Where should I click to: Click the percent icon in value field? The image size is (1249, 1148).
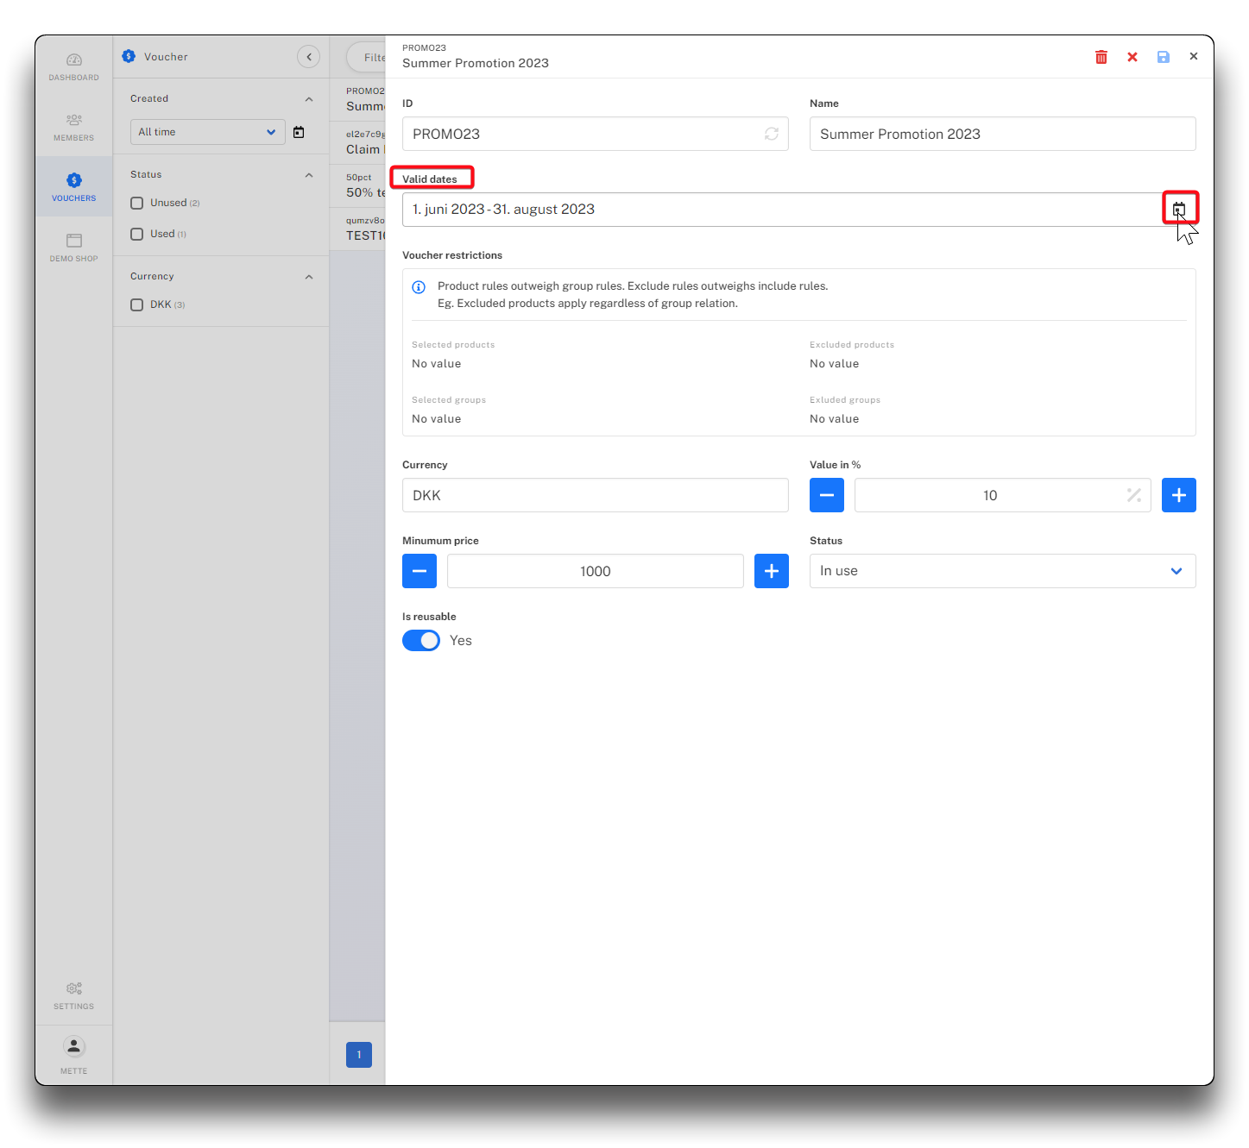1133,495
